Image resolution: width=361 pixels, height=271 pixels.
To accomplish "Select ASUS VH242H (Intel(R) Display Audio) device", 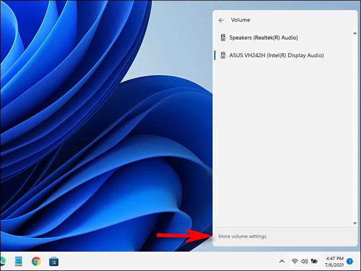I will pos(276,56).
